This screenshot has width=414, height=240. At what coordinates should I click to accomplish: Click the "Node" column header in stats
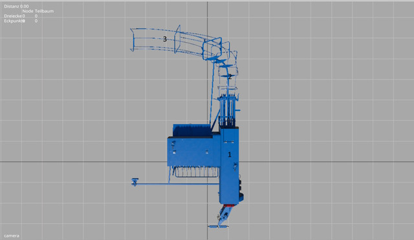[x=28, y=11]
